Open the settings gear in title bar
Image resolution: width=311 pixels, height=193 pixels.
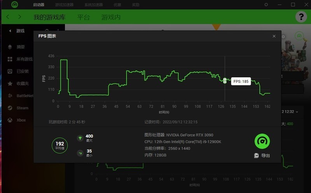tap(266, 4)
